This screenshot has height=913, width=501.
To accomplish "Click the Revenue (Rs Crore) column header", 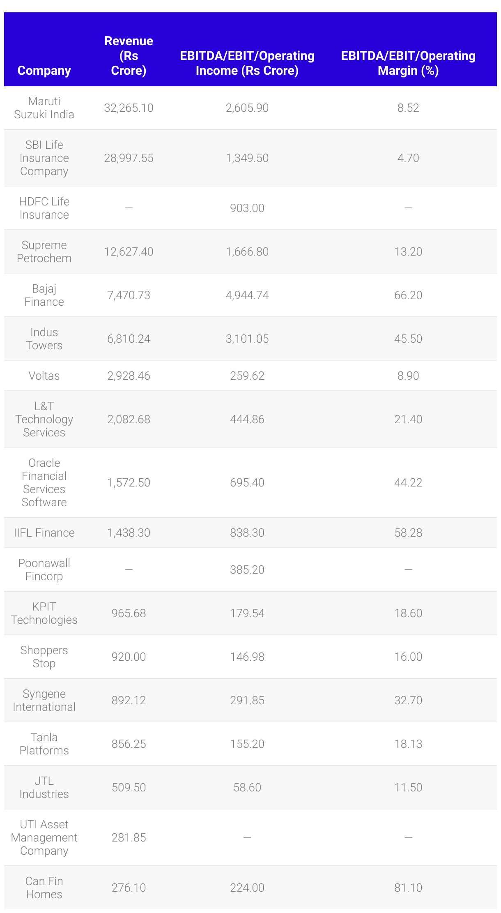I will click(129, 56).
